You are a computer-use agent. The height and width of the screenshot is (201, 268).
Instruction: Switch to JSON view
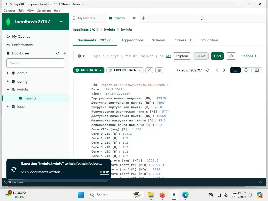coord(246,70)
